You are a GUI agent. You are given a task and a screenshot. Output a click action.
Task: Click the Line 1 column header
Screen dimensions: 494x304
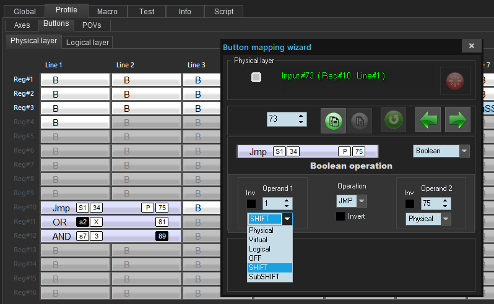pyautogui.click(x=54, y=65)
